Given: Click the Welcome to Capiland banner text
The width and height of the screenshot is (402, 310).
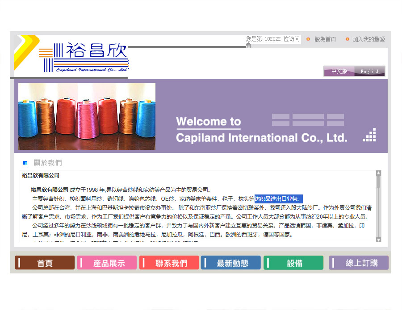Looking at the screenshot, I should pos(261,130).
